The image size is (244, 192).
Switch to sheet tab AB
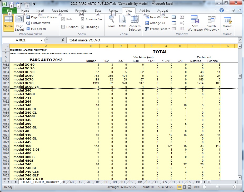(x=72, y=182)
